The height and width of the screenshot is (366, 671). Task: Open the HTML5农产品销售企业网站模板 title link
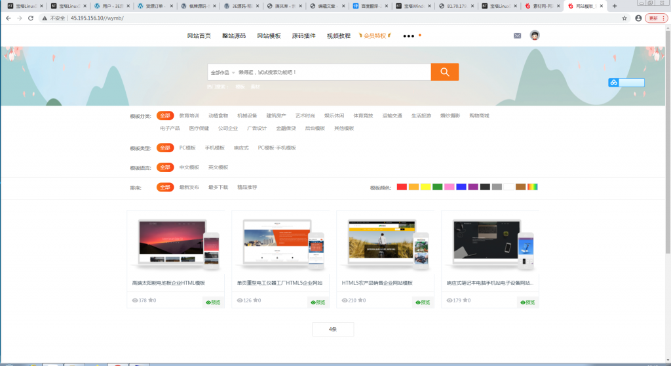(377, 283)
